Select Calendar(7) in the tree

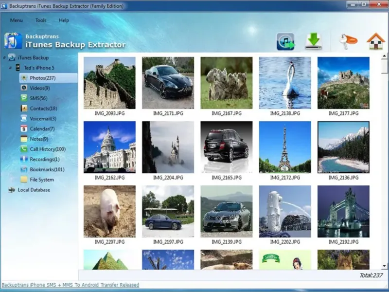[x=42, y=129]
